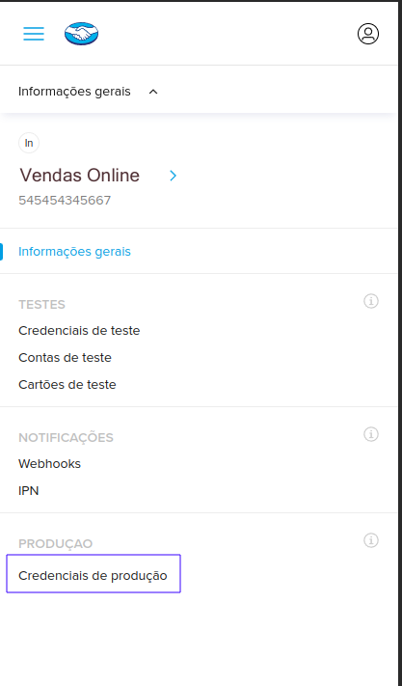Click the Vendas Online application title
Image resolution: width=402 pixels, height=686 pixels.
click(x=79, y=176)
